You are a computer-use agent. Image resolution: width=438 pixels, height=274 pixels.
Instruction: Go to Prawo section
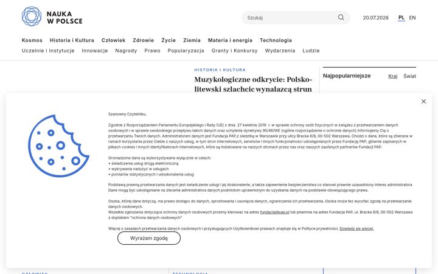pyautogui.click(x=152, y=51)
